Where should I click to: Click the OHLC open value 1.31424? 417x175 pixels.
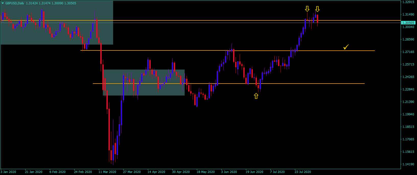[31, 3]
